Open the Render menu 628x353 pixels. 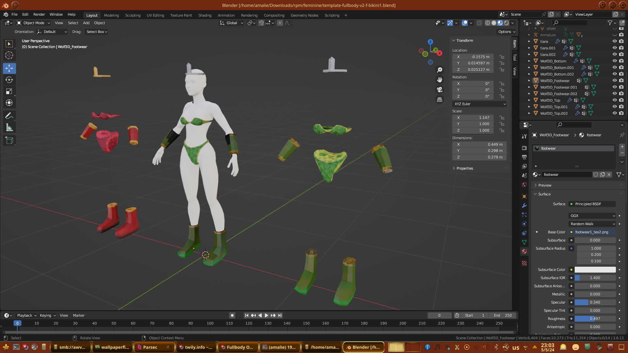pos(39,14)
